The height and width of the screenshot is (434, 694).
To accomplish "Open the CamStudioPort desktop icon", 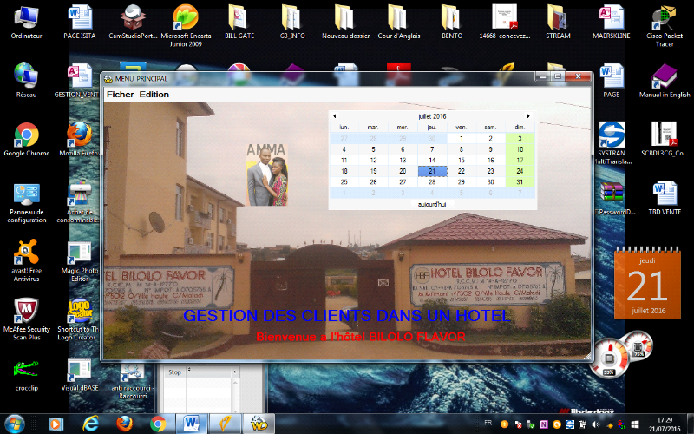I will click(133, 23).
